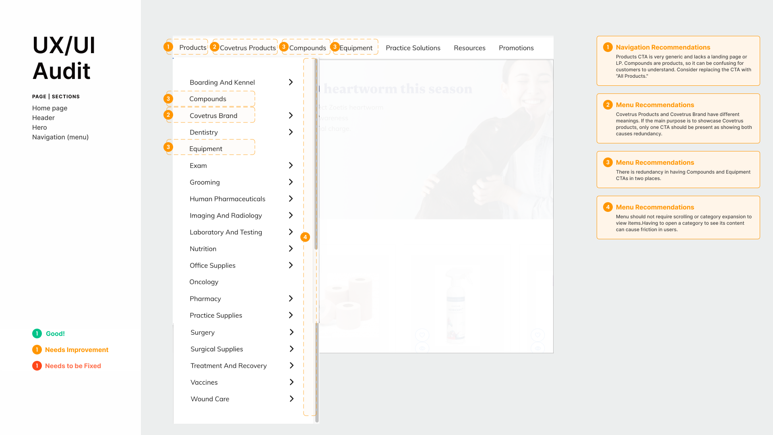This screenshot has width=773, height=435.
Task: Click the Needs Improvement legend label
Action: coord(76,350)
